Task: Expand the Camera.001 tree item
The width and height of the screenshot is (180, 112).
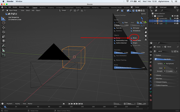Action: 155,18
